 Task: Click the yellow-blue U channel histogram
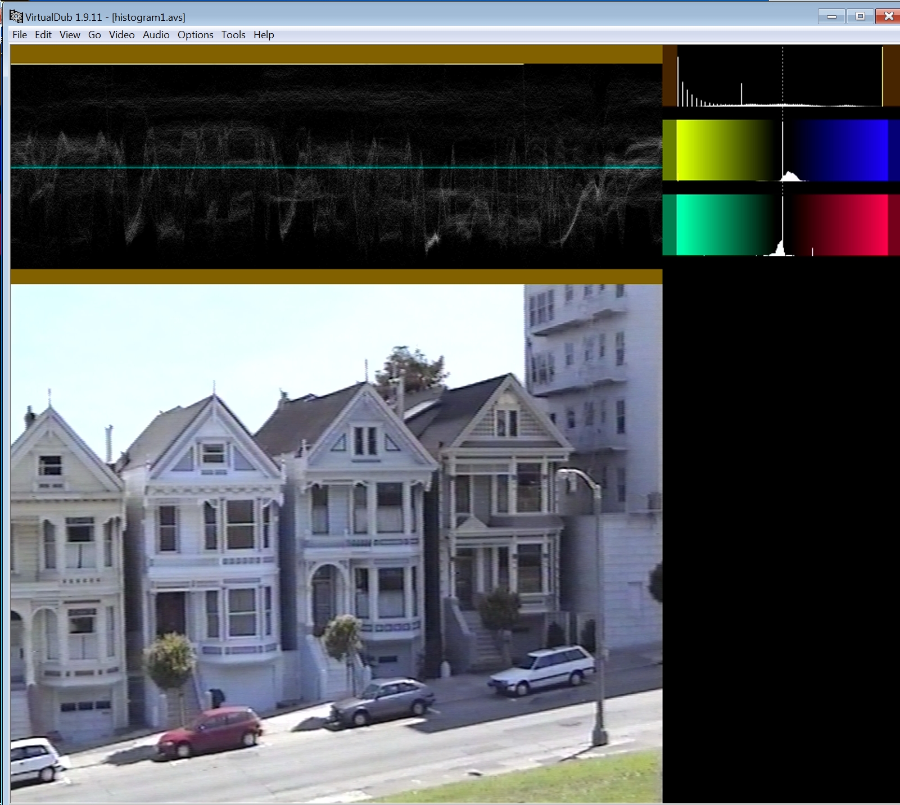click(x=781, y=150)
